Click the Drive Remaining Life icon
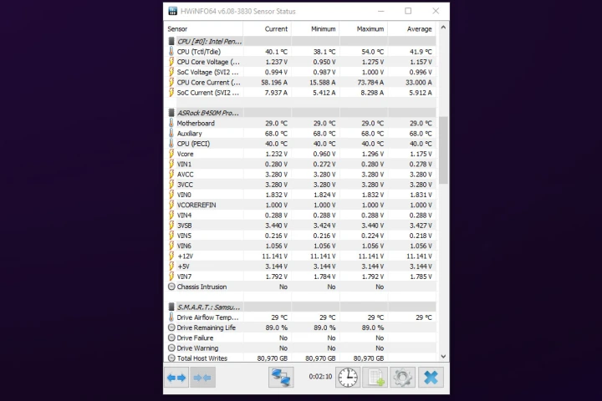602x401 pixels. click(171, 327)
